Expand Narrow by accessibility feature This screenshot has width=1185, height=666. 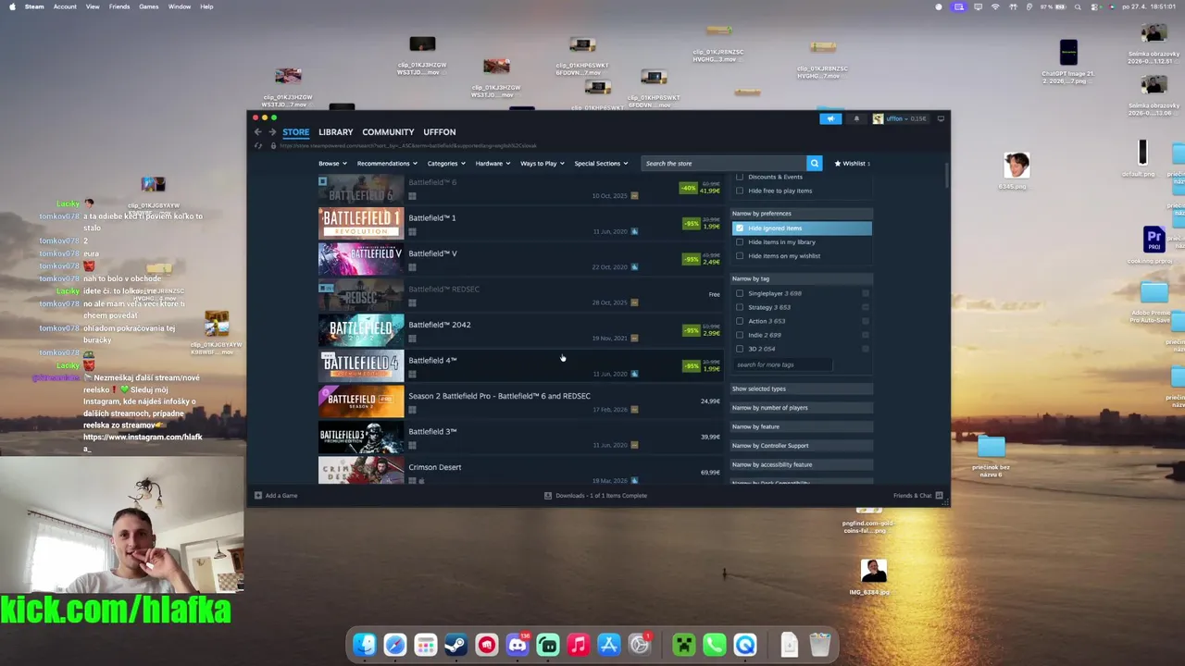click(x=802, y=464)
